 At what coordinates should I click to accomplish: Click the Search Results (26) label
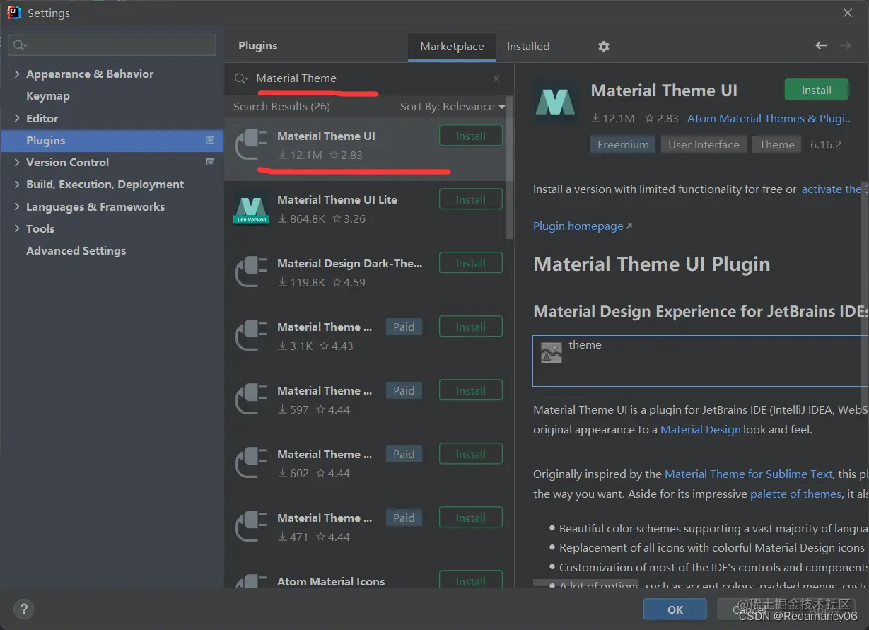281,107
